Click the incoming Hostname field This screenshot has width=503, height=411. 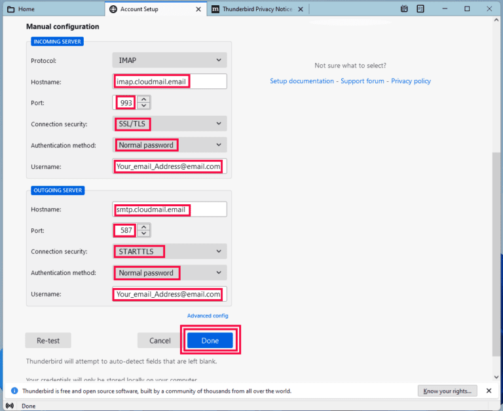(x=170, y=81)
